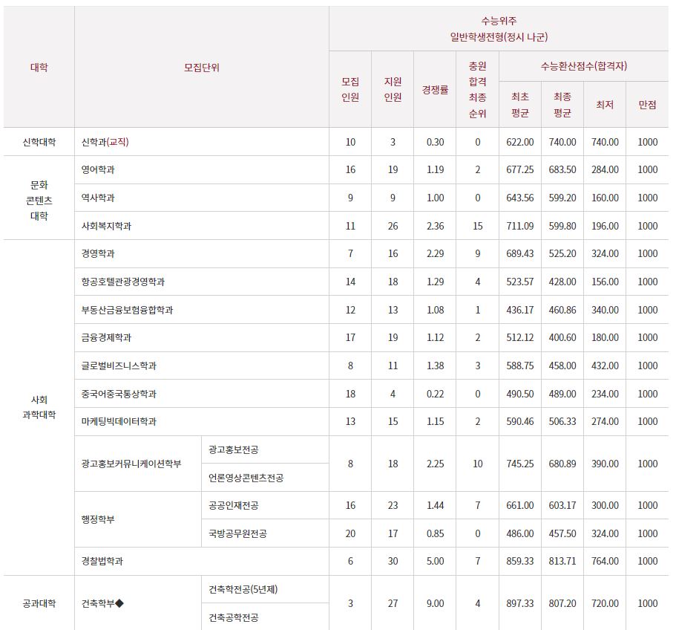Click the 경쟁률 value 0.22 for 중국어중국통상학과

[x=435, y=394]
